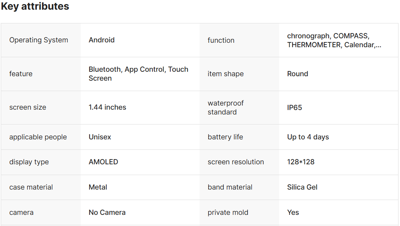This screenshot has width=400, height=226.
Task: Click the waterproof standard label
Action: coord(226,107)
